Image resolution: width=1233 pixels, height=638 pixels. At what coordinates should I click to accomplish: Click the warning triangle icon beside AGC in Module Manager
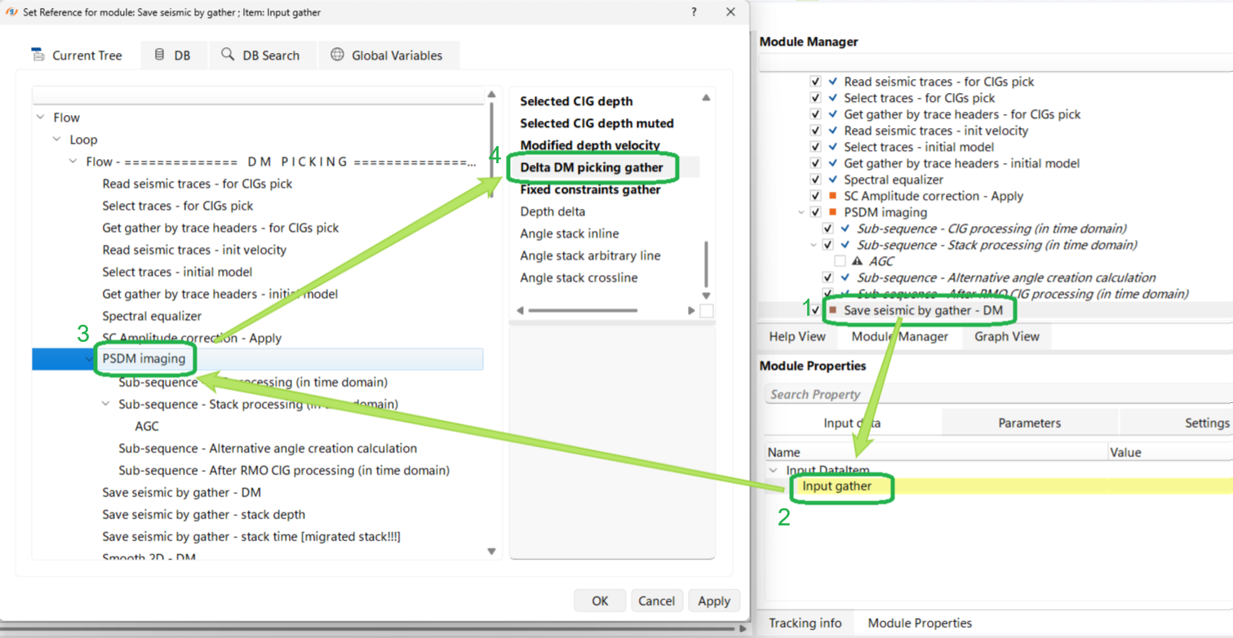pyautogui.click(x=857, y=261)
